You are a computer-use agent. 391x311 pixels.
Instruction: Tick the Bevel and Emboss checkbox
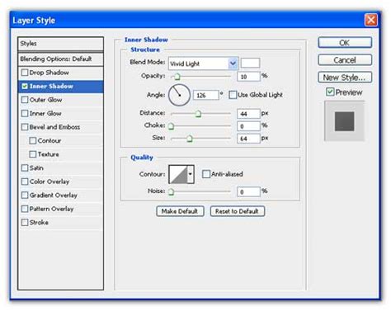[x=25, y=127]
